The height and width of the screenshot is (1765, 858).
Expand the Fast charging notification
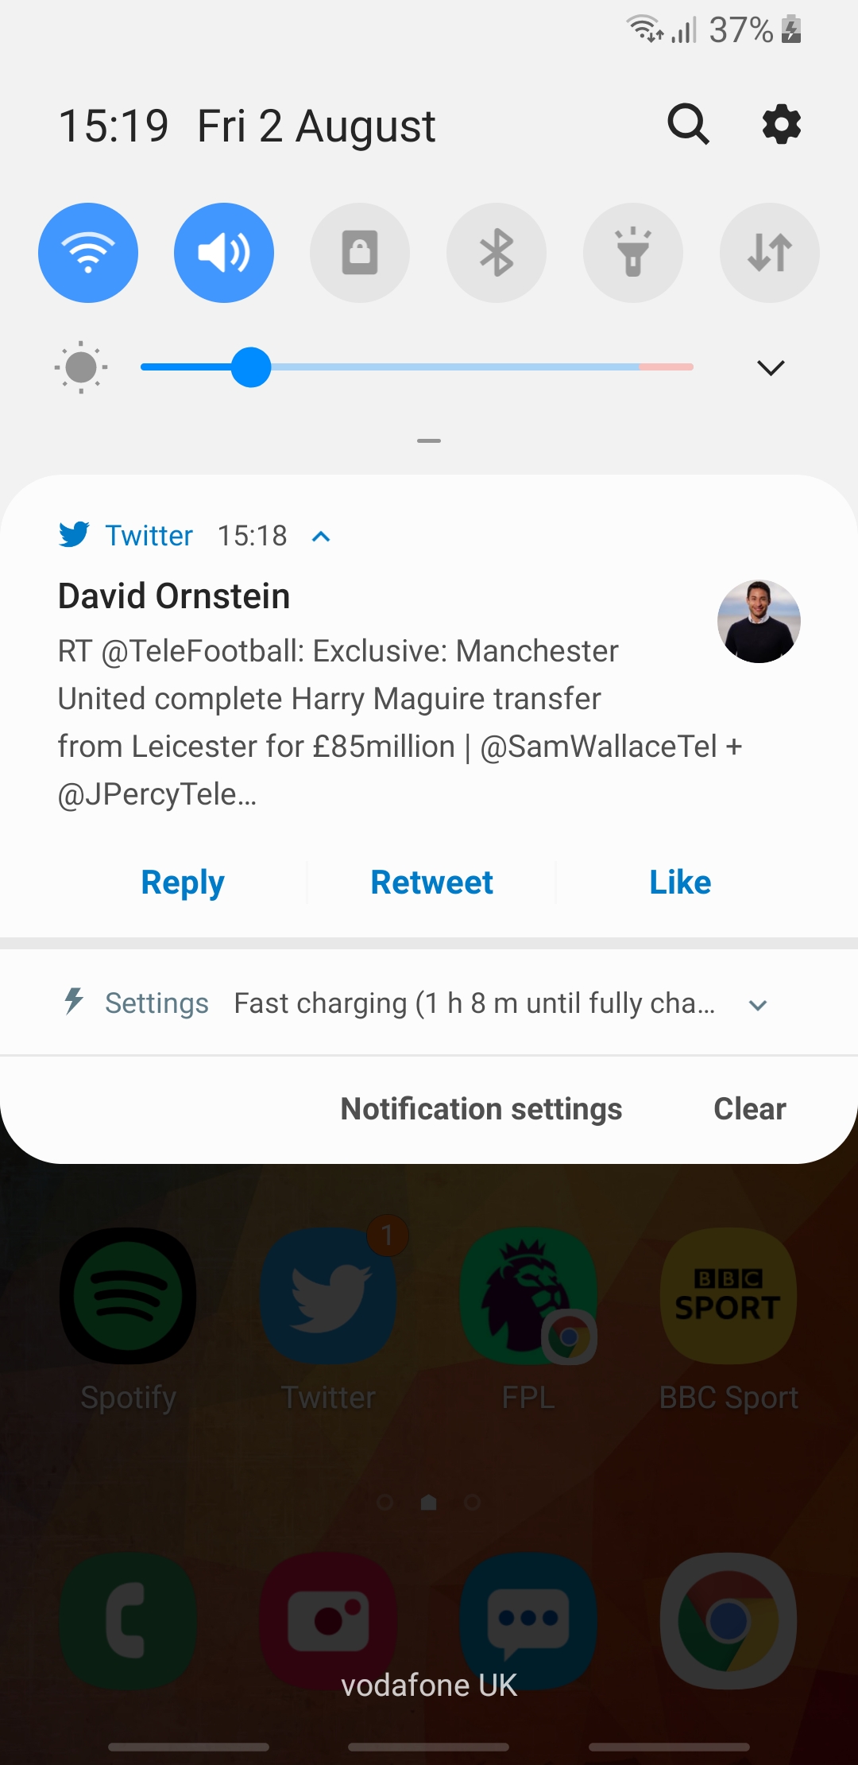click(x=758, y=1005)
